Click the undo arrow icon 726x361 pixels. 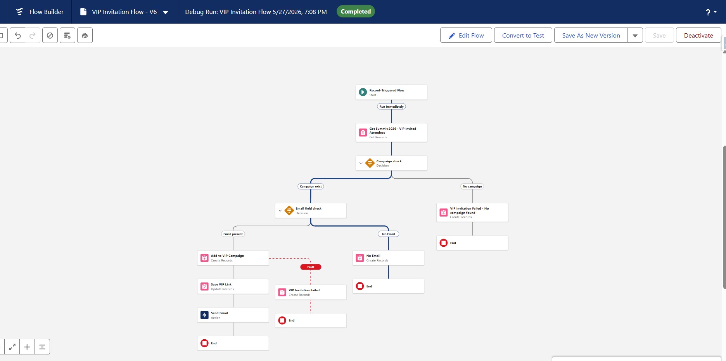17,35
